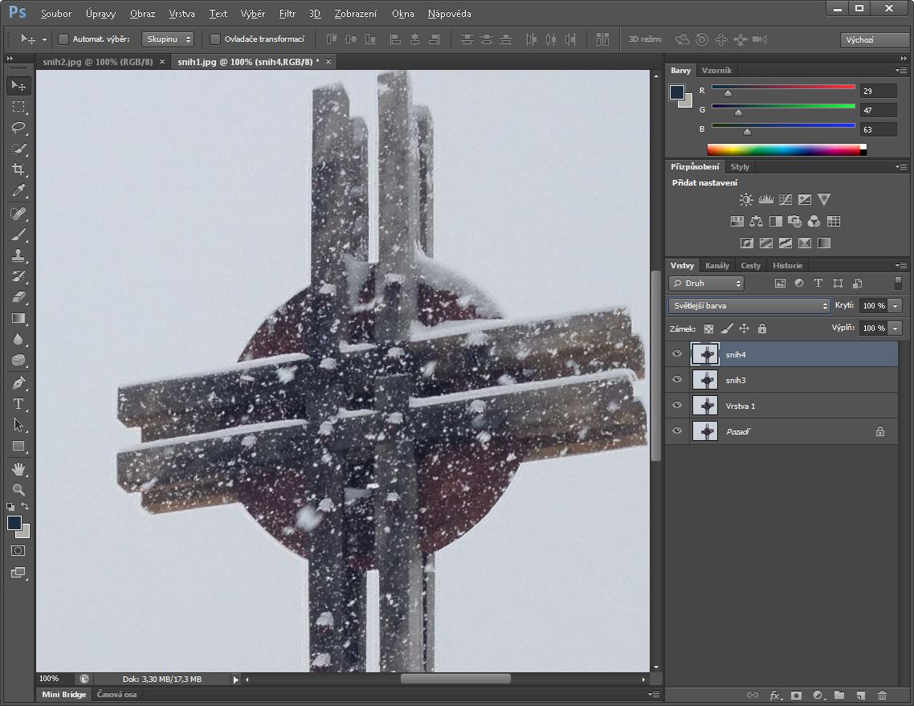The width and height of the screenshot is (914, 706).
Task: Select the Hand tool
Action: (18, 468)
